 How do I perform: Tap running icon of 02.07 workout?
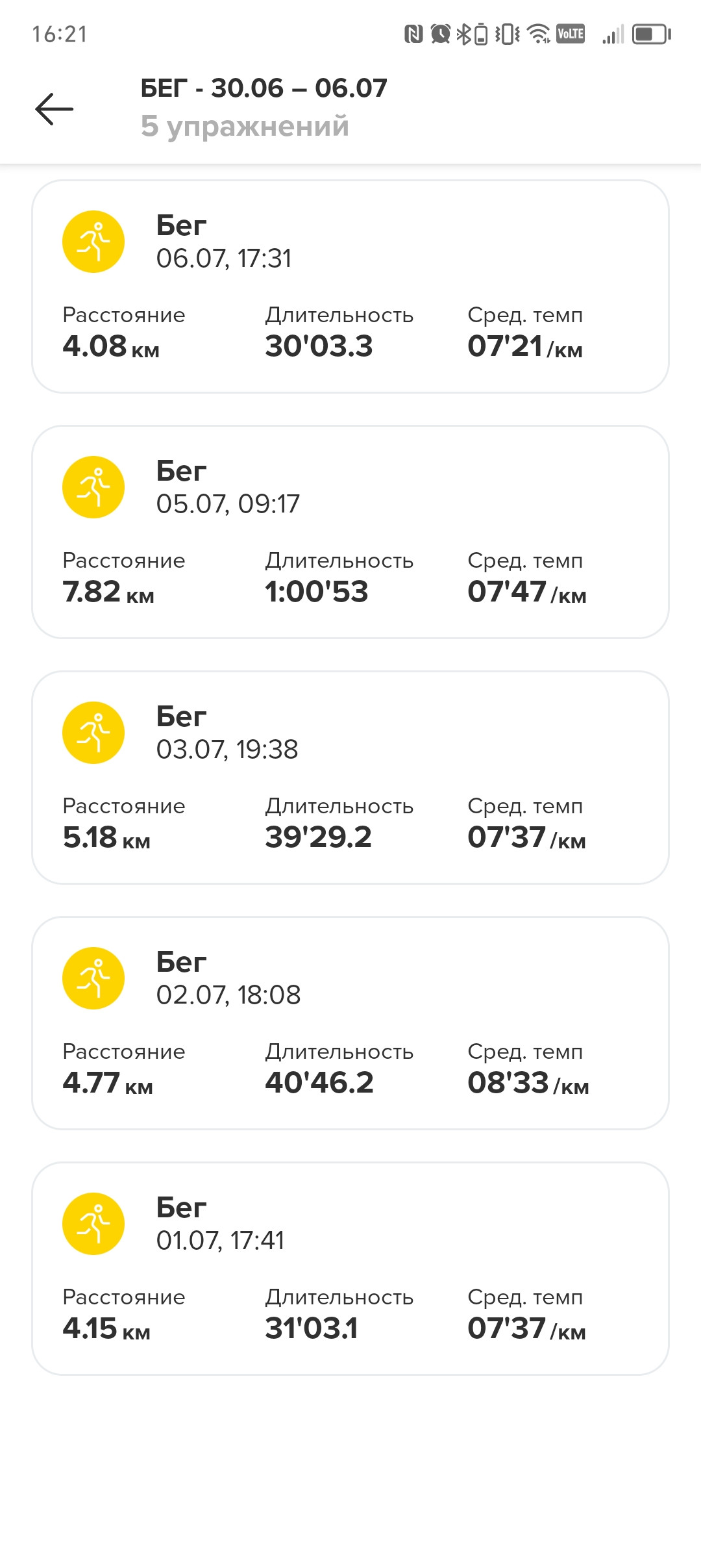93,978
